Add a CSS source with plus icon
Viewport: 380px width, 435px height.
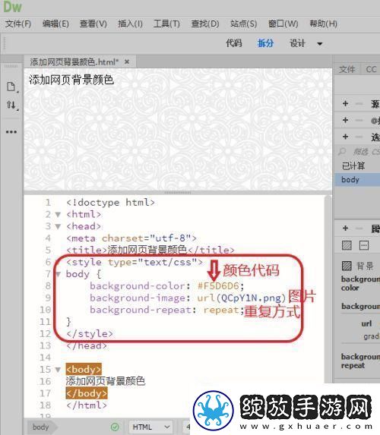coord(345,104)
